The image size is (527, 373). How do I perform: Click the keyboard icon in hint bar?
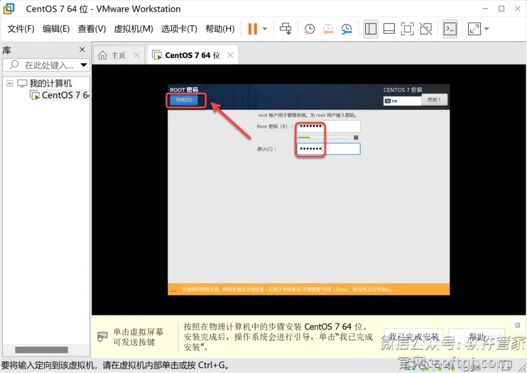pyautogui.click(x=102, y=336)
